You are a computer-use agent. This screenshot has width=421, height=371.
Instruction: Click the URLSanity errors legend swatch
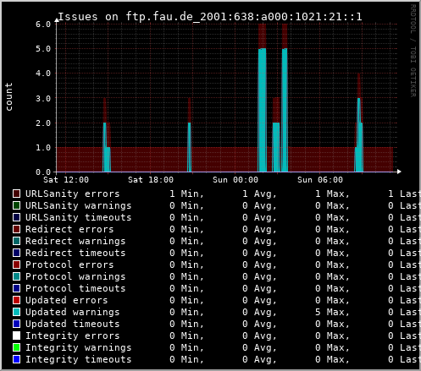click(x=16, y=194)
